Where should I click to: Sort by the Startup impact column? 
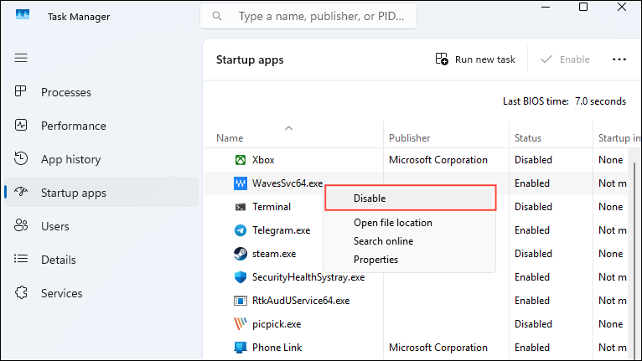point(619,138)
